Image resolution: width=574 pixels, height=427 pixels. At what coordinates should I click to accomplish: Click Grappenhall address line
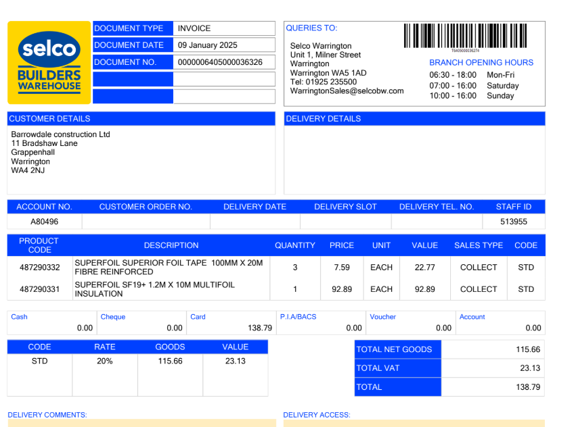(33, 152)
